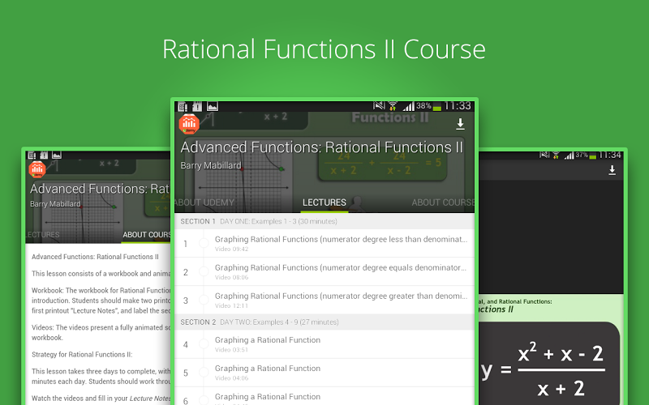This screenshot has width=649, height=405.
Task: Tap SECTION 2 DAY TWO header
Action: coord(324,322)
